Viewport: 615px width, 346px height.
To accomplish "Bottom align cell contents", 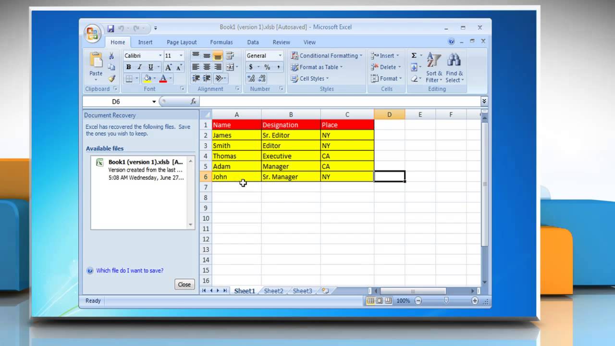I will pos(218,56).
